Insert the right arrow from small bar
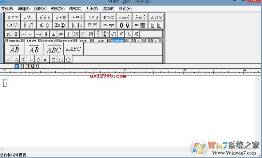 coord(39,34)
